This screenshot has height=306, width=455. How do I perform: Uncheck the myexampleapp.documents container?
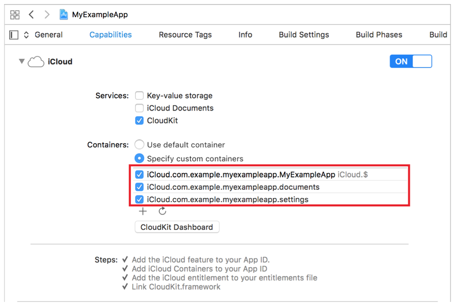(x=139, y=187)
